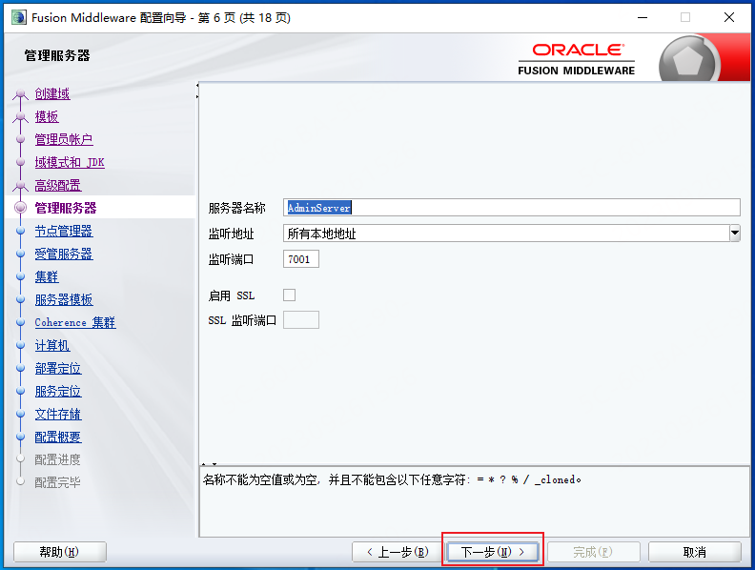Viewport: 755px width, 570px height.
Task: Click the 取消 button
Action: [x=694, y=552]
